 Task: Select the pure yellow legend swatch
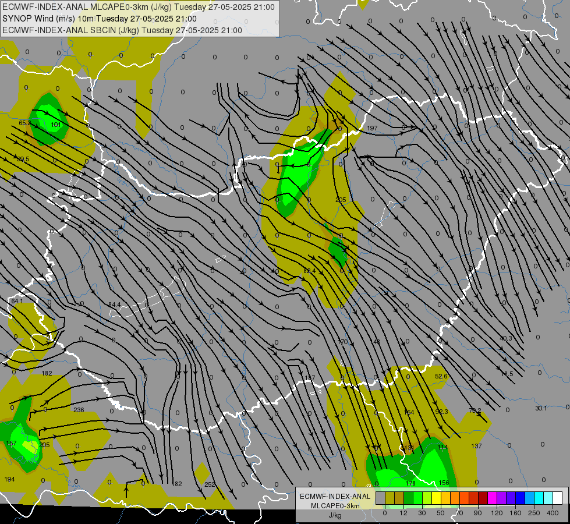436,498
